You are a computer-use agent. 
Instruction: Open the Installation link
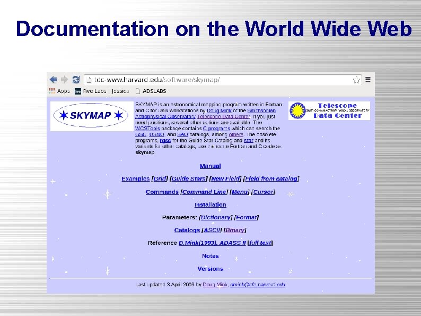click(x=210, y=204)
